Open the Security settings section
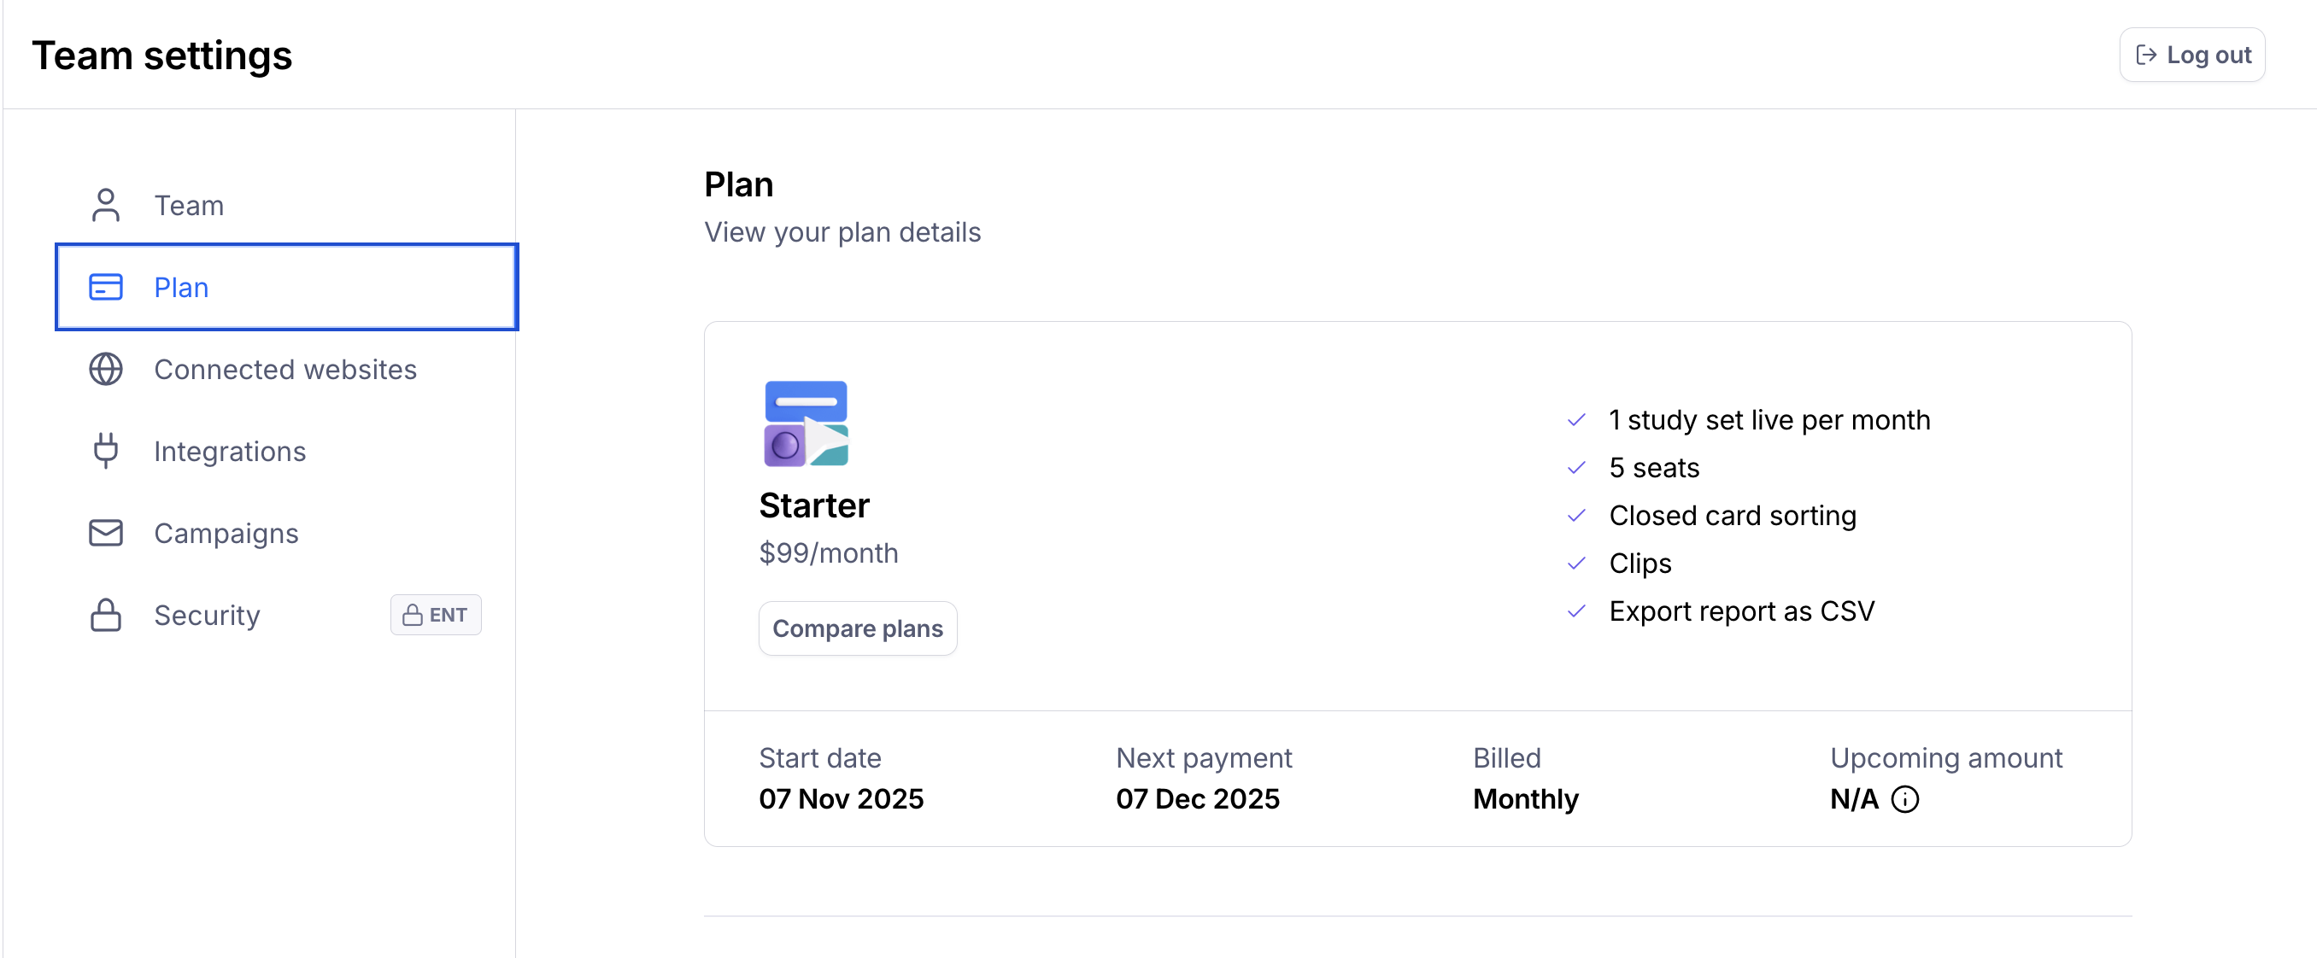Viewport: 2317px width, 958px height. (x=207, y=615)
